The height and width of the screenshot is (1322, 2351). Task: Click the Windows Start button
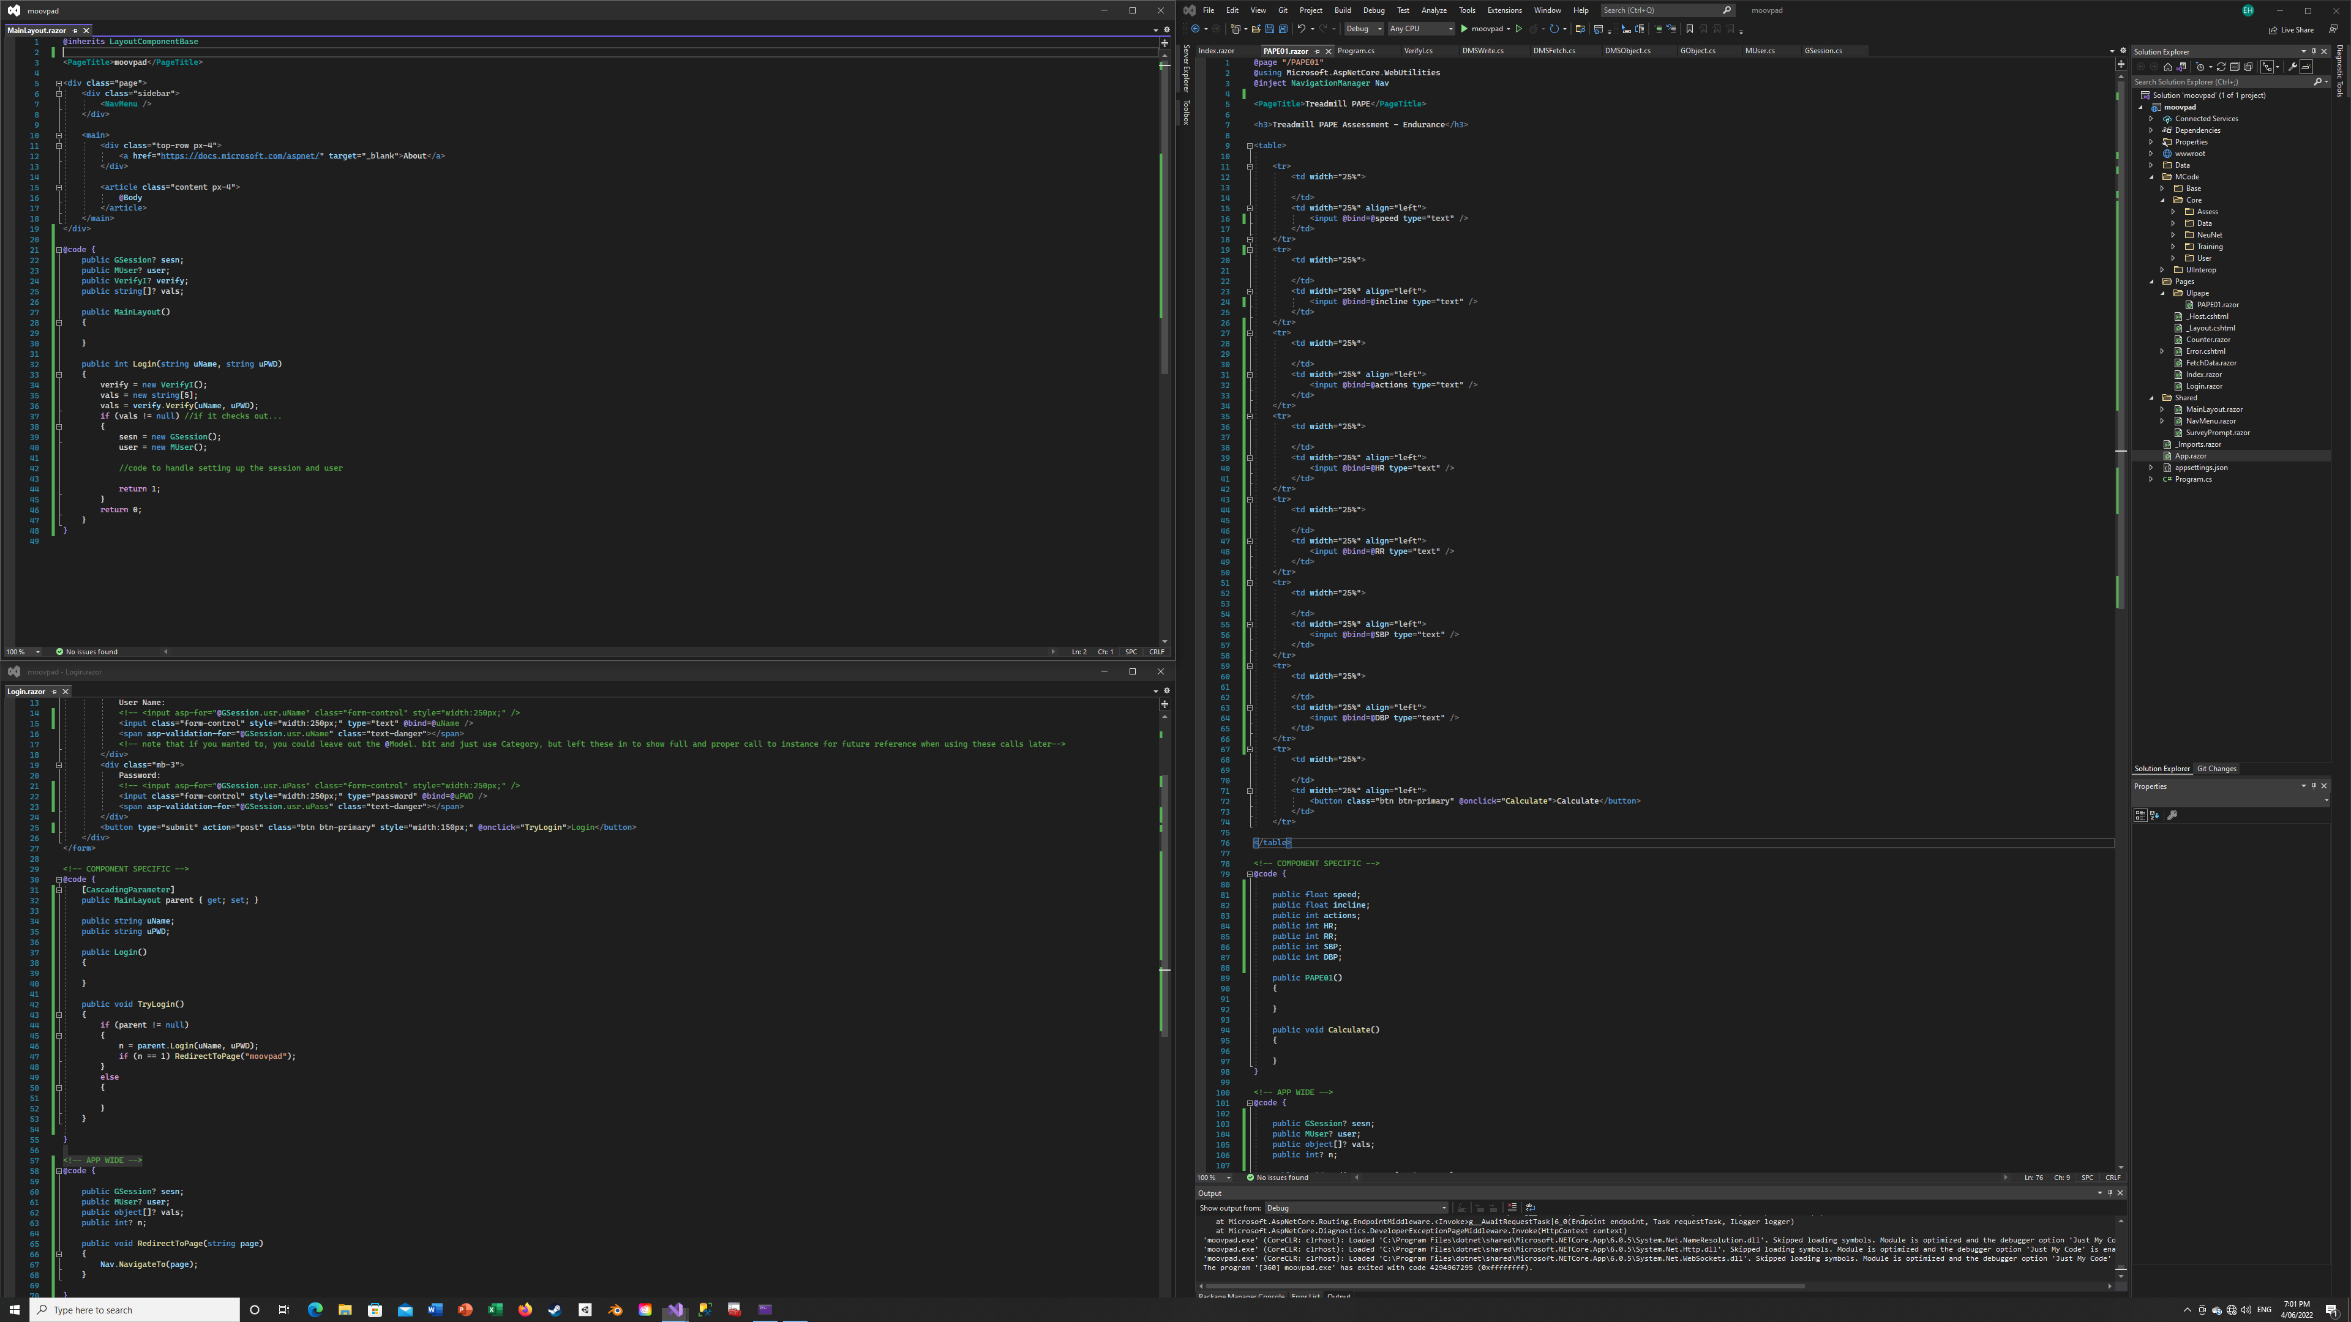coord(15,1309)
